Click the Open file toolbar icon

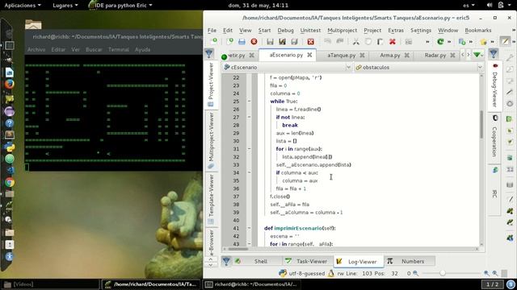229,41
